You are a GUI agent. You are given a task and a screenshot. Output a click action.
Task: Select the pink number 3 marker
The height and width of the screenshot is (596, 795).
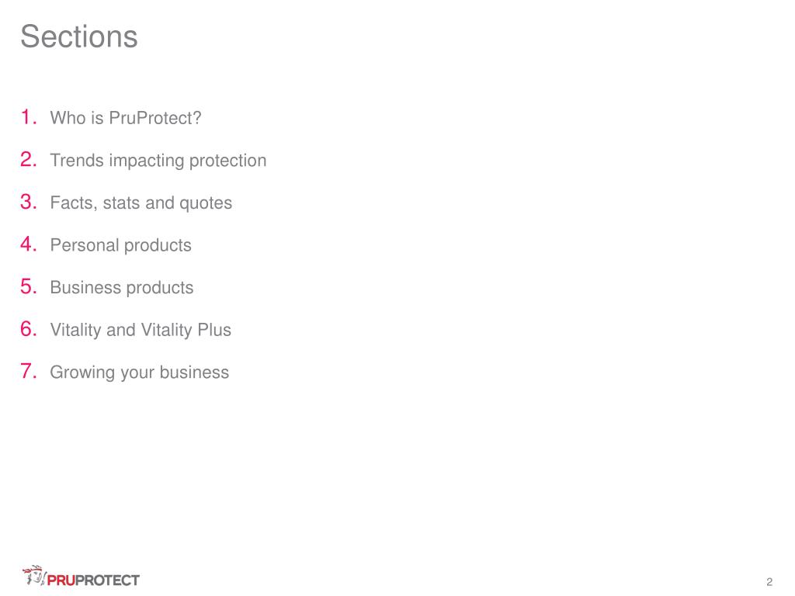pyautogui.click(x=29, y=202)
